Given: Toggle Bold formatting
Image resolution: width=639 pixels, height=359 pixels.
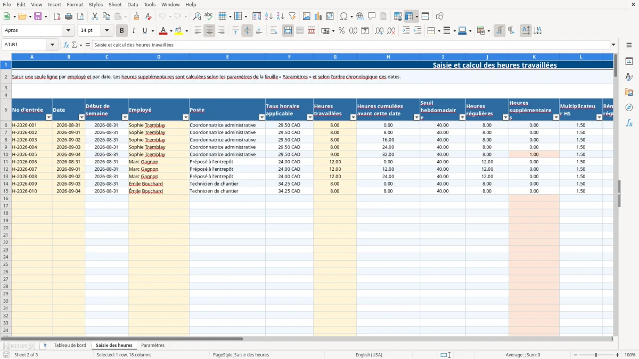Looking at the screenshot, I should 122,31.
